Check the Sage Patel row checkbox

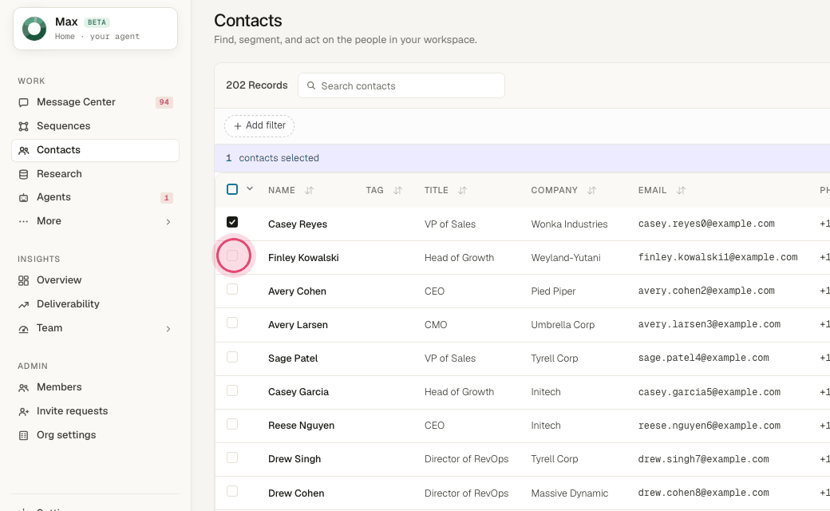(232, 357)
